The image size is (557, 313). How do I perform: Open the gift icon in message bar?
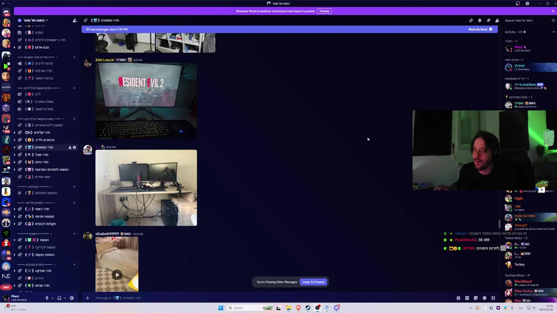458,298
